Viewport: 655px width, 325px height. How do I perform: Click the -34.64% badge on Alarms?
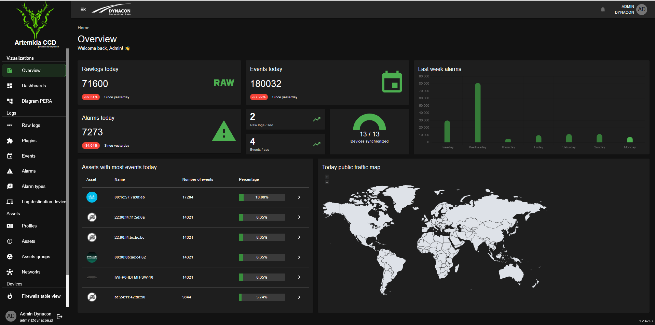[x=91, y=146]
